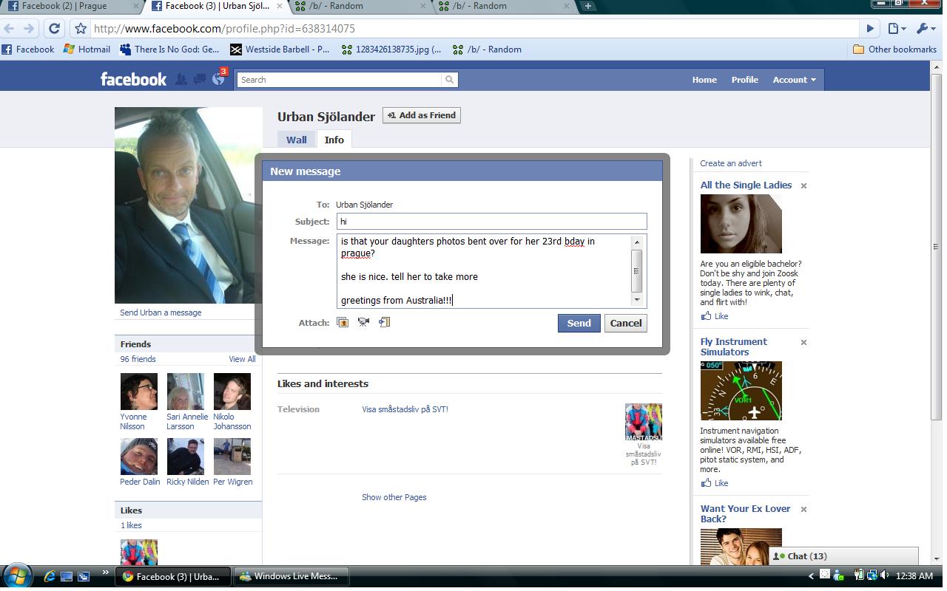The width and height of the screenshot is (947, 591).
Task: Open the 96 friends link
Action: tap(138, 359)
